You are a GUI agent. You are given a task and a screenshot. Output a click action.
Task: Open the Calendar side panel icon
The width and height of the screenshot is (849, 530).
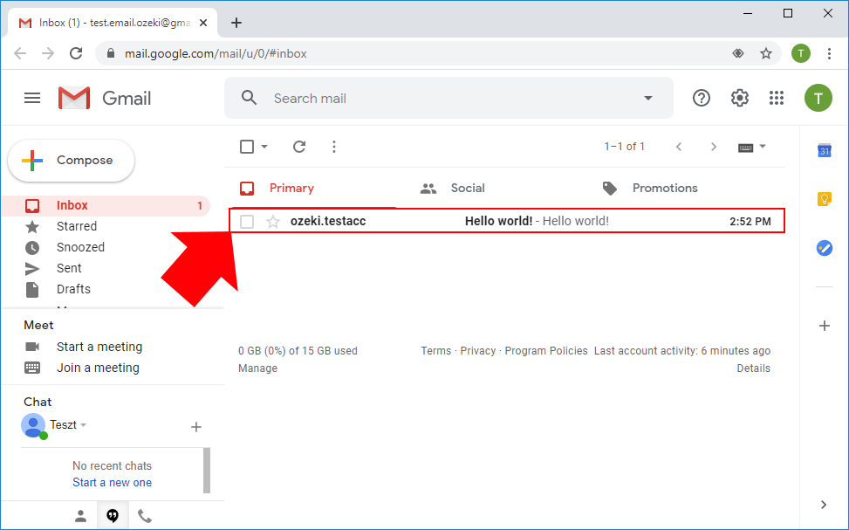(x=824, y=150)
